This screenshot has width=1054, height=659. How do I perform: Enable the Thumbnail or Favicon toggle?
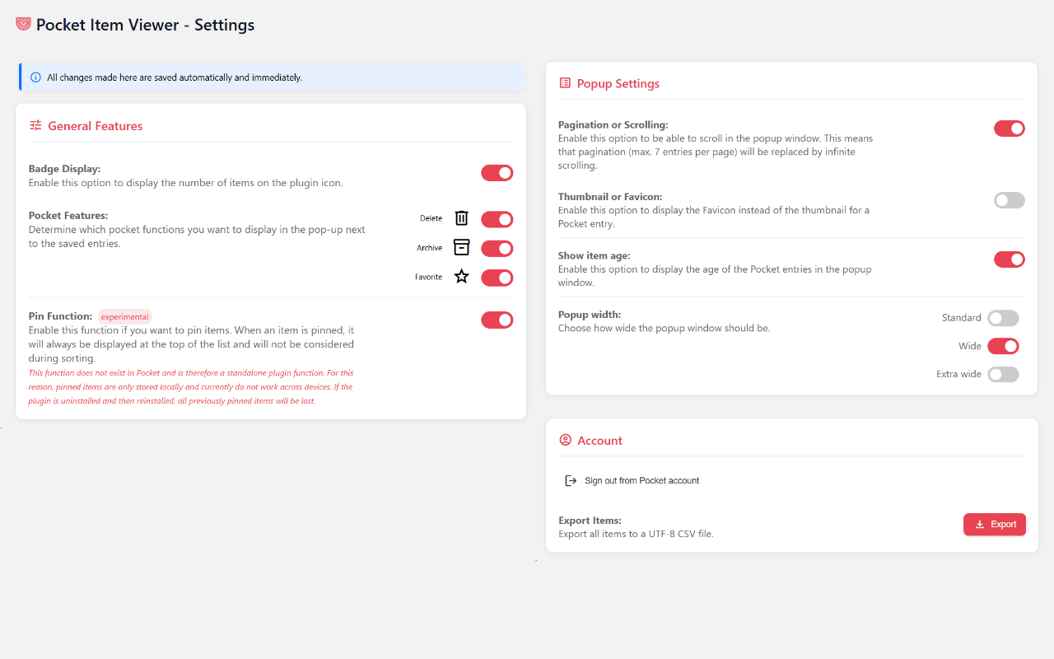[1010, 200]
